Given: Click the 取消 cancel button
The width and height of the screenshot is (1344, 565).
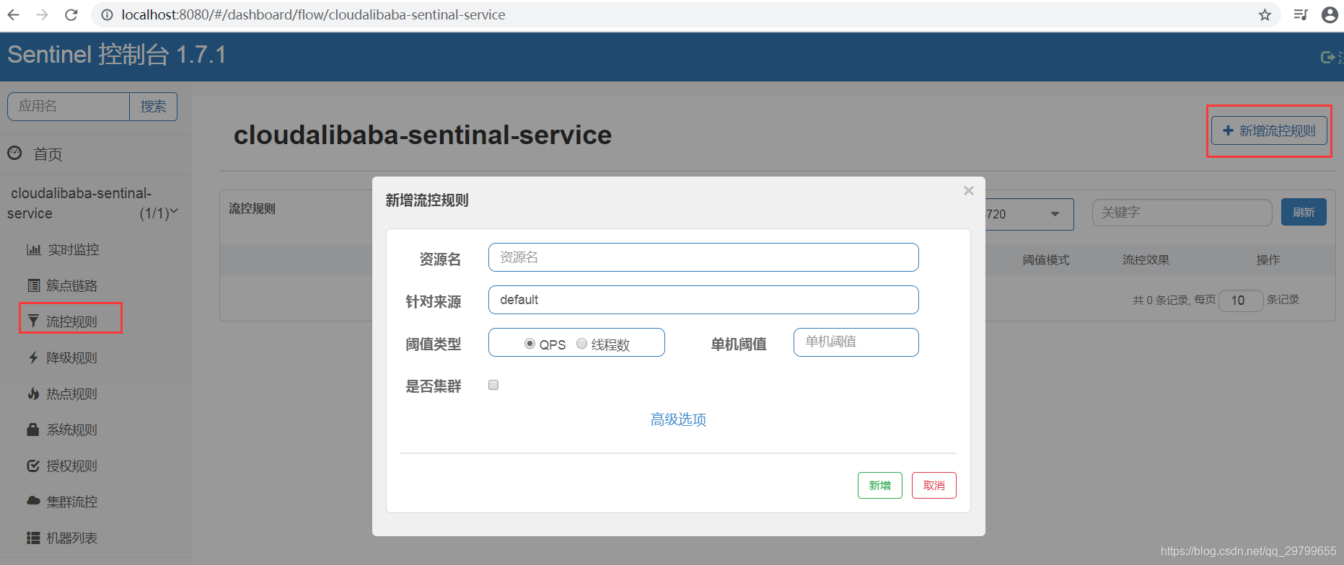Looking at the screenshot, I should point(934,485).
